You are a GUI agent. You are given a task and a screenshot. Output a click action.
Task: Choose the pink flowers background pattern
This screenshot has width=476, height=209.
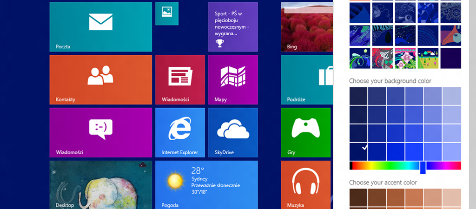coord(405,58)
